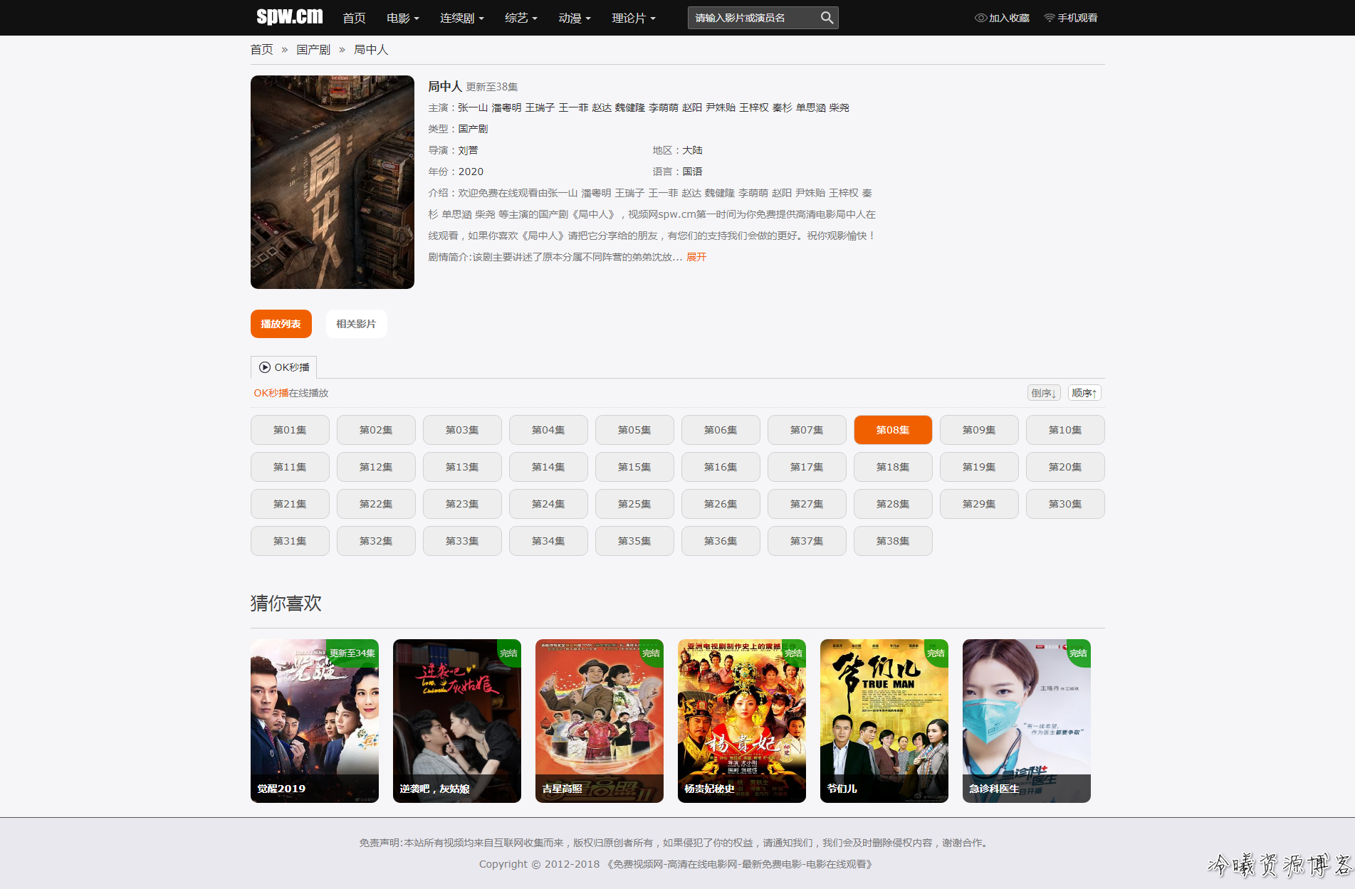Play episode 第01集
Image resolution: width=1355 pixels, height=889 pixels.
pyautogui.click(x=290, y=430)
